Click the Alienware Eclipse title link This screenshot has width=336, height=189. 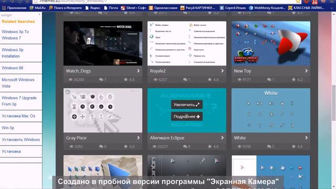[167, 138]
